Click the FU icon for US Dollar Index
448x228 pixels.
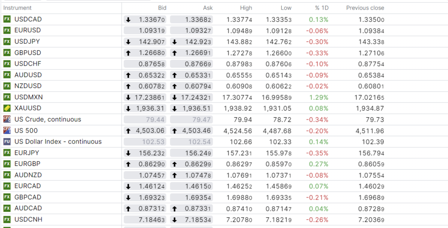pos(7,141)
